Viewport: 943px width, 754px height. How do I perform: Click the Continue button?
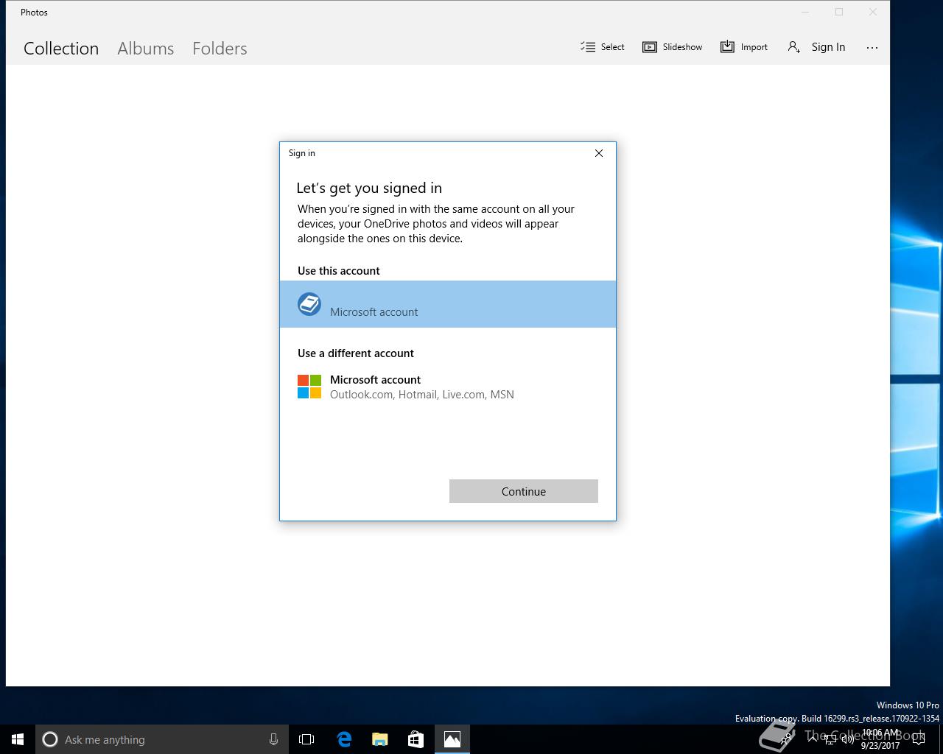[524, 491]
